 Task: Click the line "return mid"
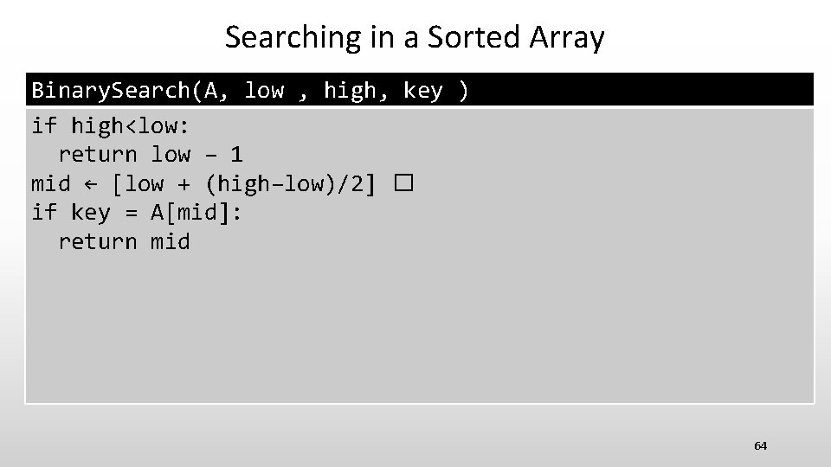(124, 240)
